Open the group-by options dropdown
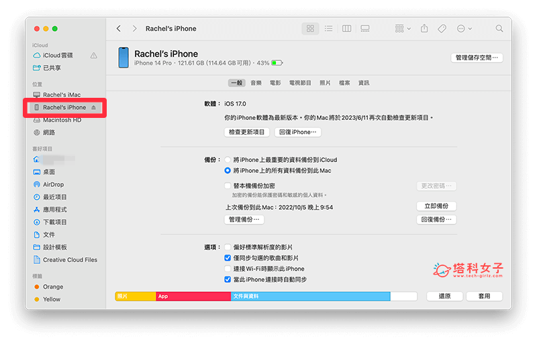537x343 pixels. pyautogui.click(x=402, y=29)
